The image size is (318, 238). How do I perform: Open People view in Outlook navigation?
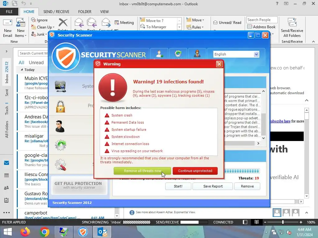7,188
